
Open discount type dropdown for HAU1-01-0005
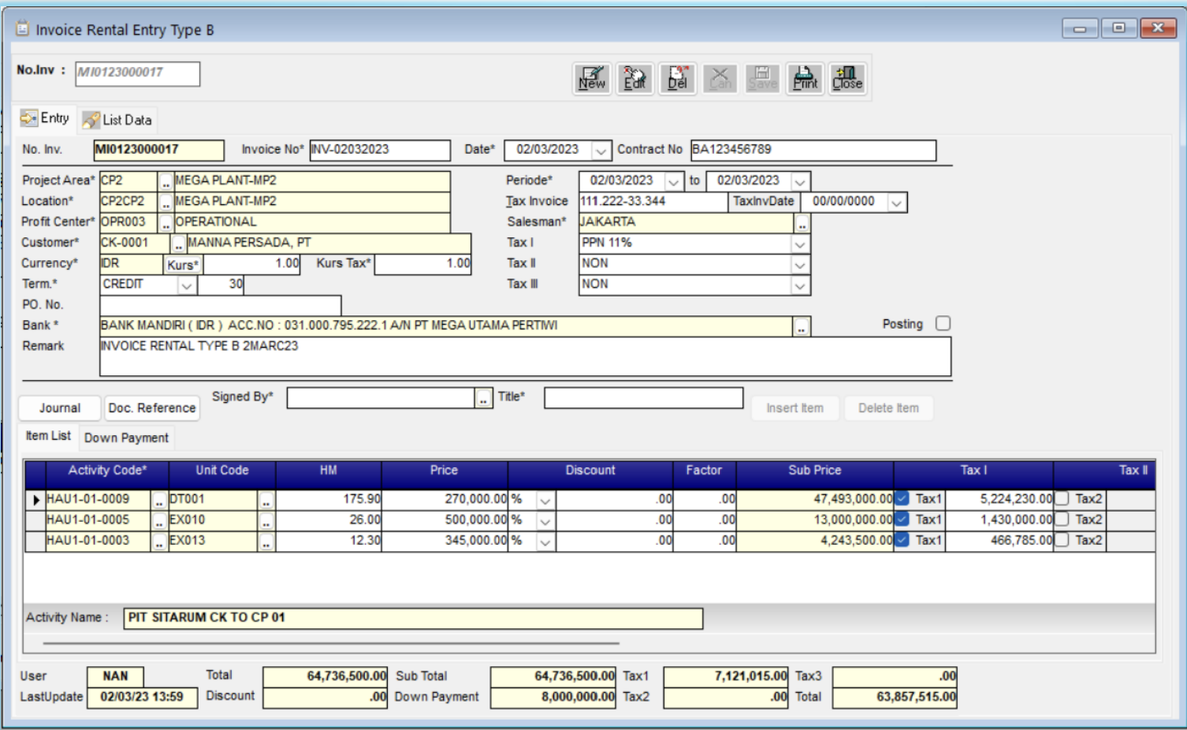[x=545, y=521]
